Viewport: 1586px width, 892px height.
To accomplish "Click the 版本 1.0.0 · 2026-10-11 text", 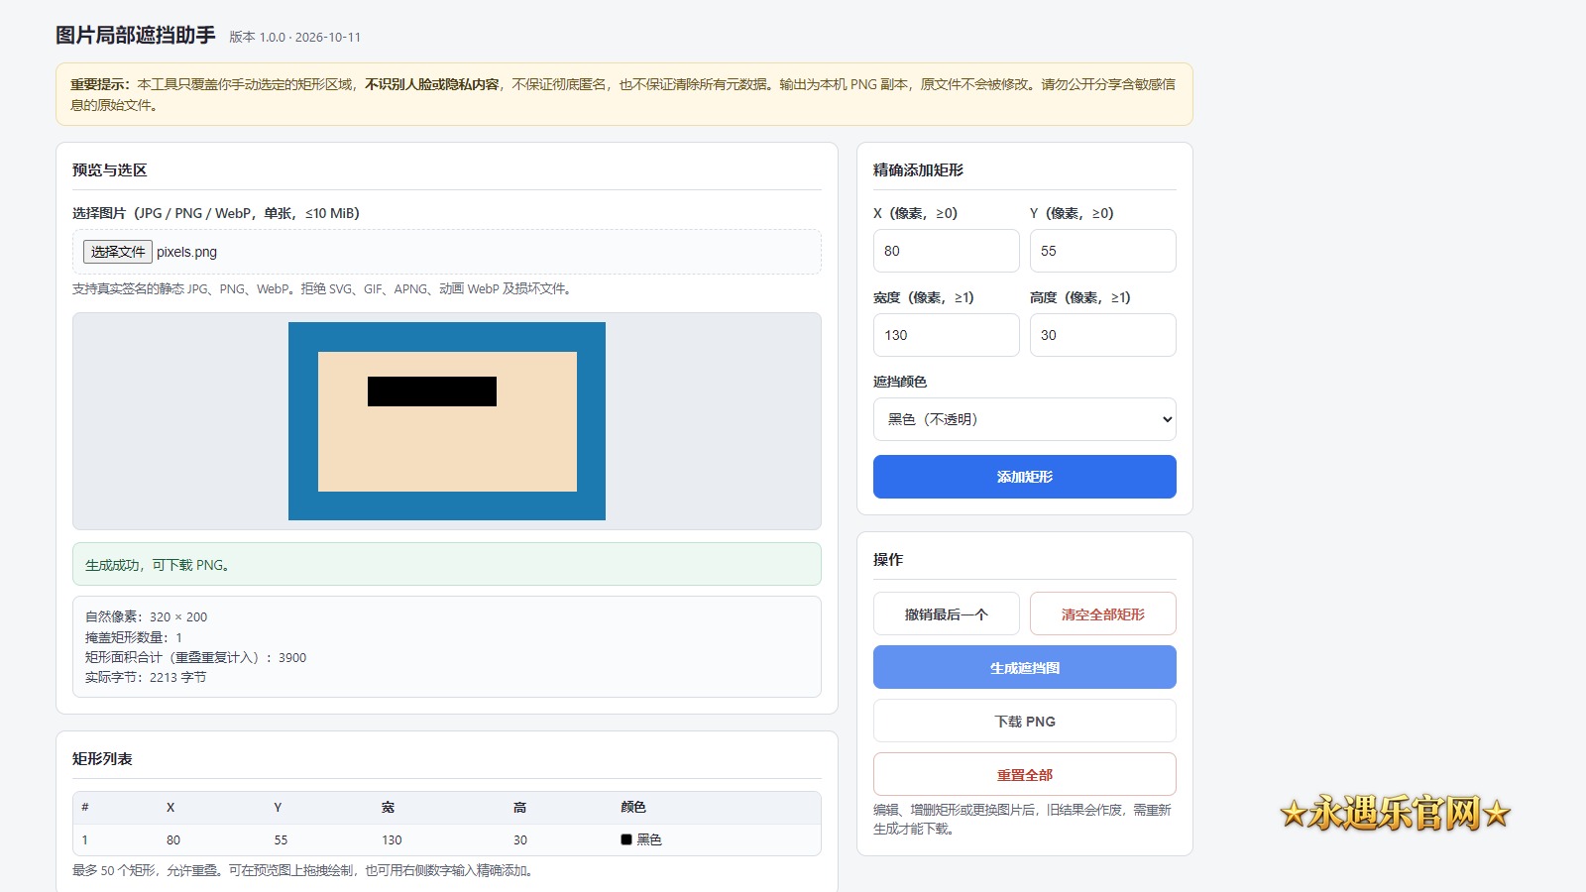I will click(295, 37).
